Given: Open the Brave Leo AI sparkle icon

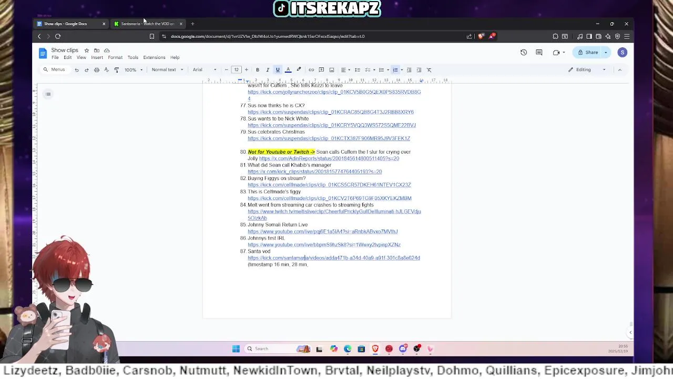Looking at the screenshot, I should tap(608, 36).
